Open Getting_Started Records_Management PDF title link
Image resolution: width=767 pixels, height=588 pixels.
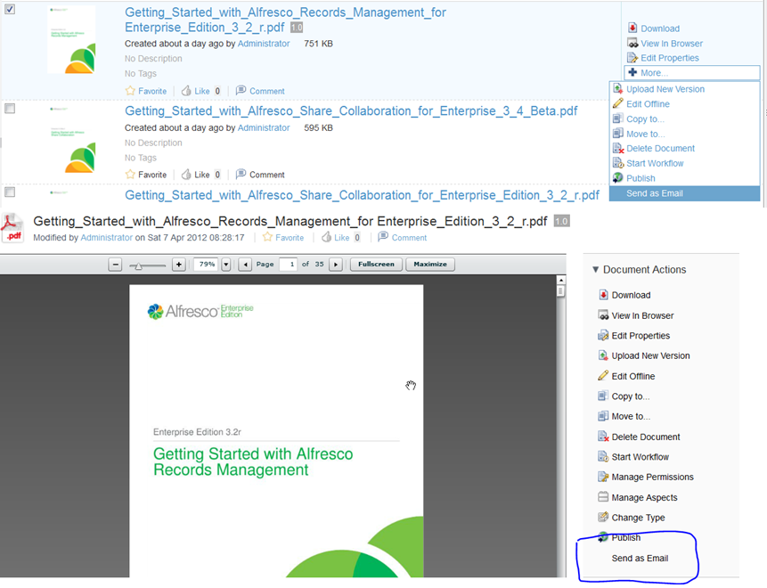285,20
